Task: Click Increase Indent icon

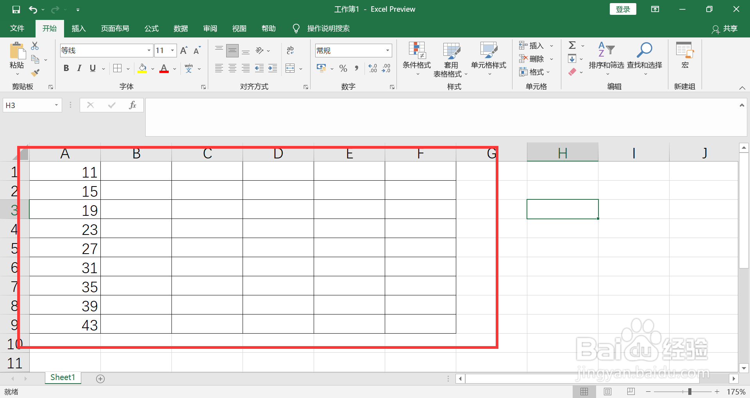Action: point(272,68)
